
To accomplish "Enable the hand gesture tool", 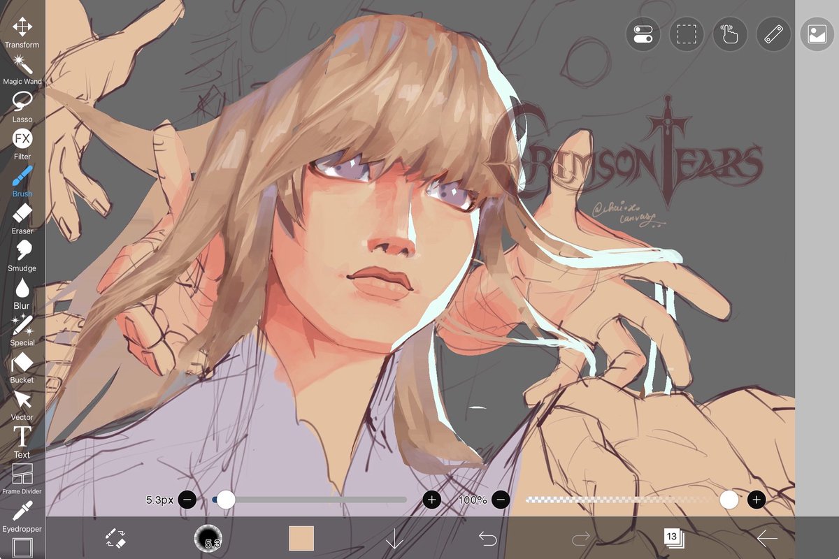I will click(729, 34).
